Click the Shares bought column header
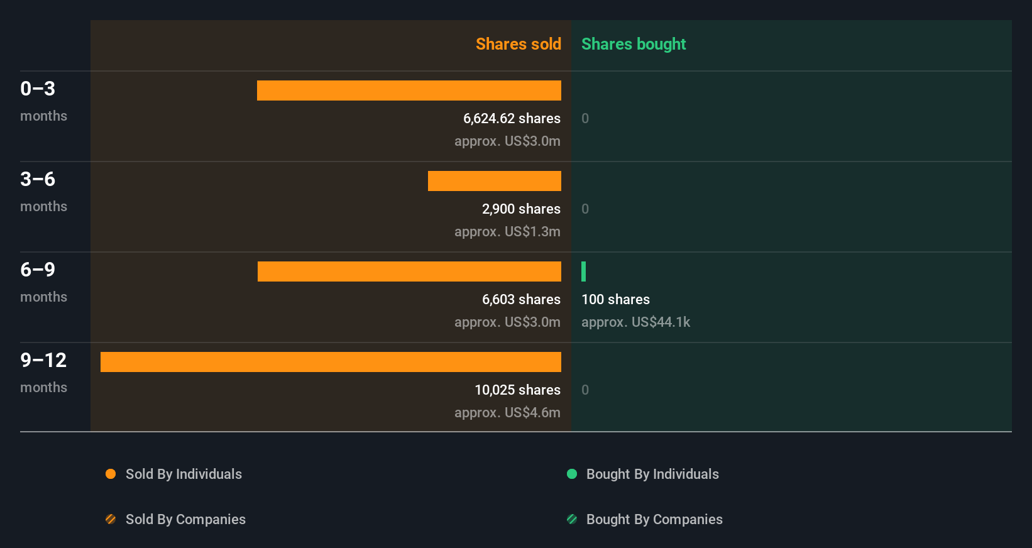Viewport: 1032px width, 548px height. click(634, 44)
